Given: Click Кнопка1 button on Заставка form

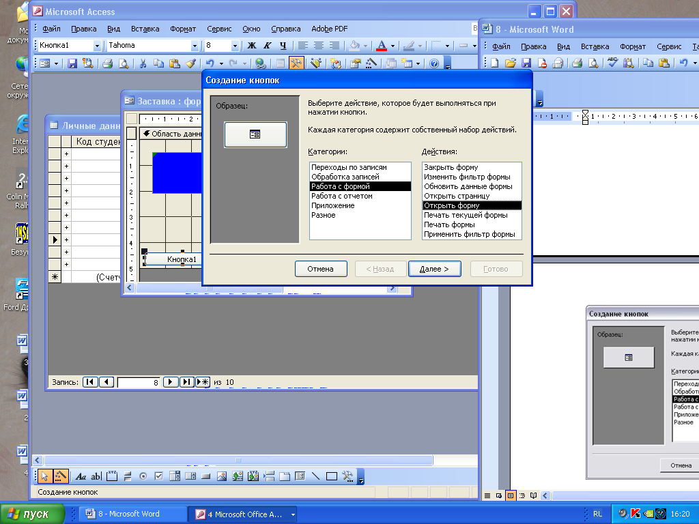Looking at the screenshot, I should pos(174,259).
